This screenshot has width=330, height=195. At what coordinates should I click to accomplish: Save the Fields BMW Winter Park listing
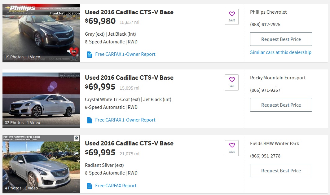[232, 148]
